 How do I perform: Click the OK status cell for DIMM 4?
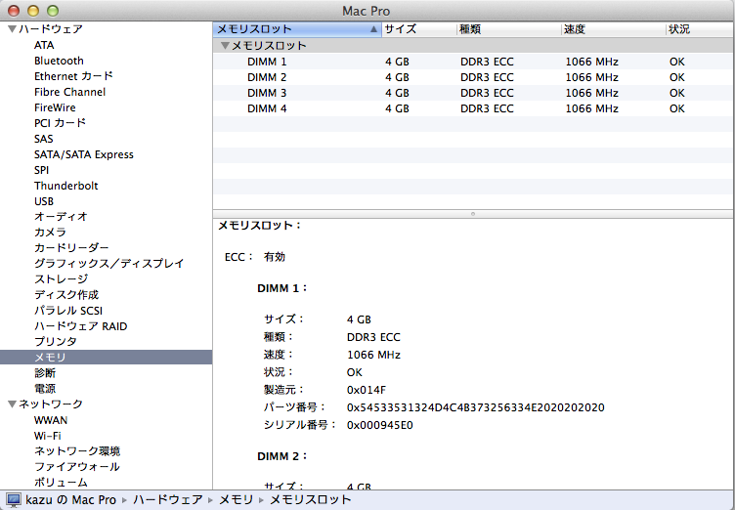677,108
